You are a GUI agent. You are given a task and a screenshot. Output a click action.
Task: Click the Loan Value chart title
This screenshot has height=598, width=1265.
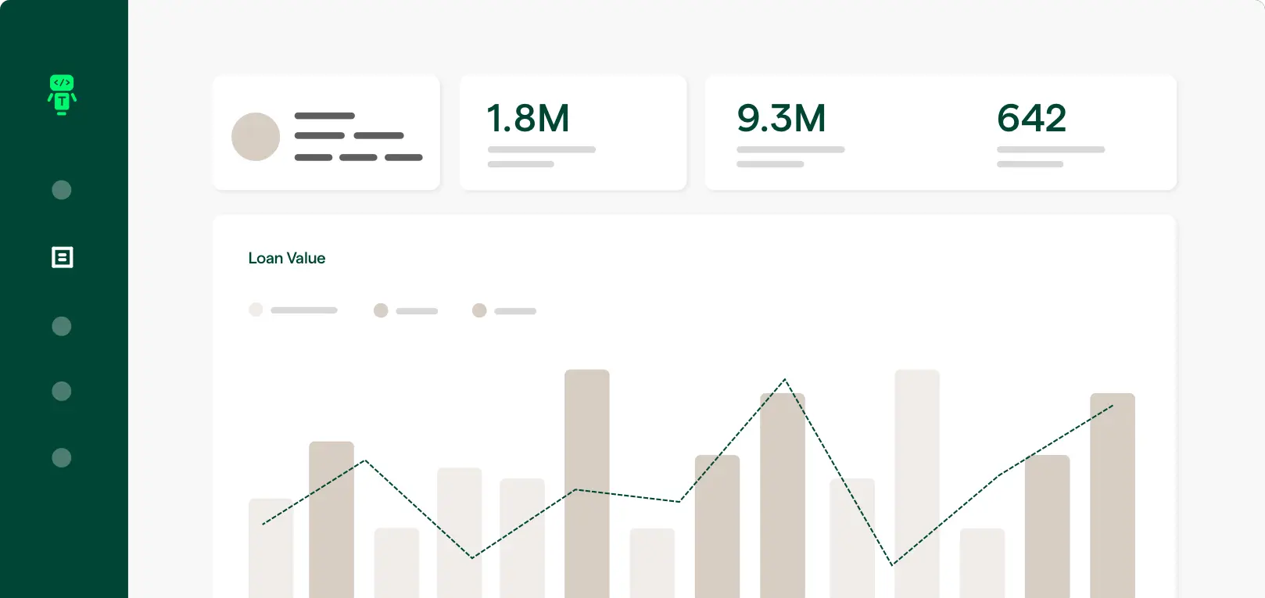[287, 258]
